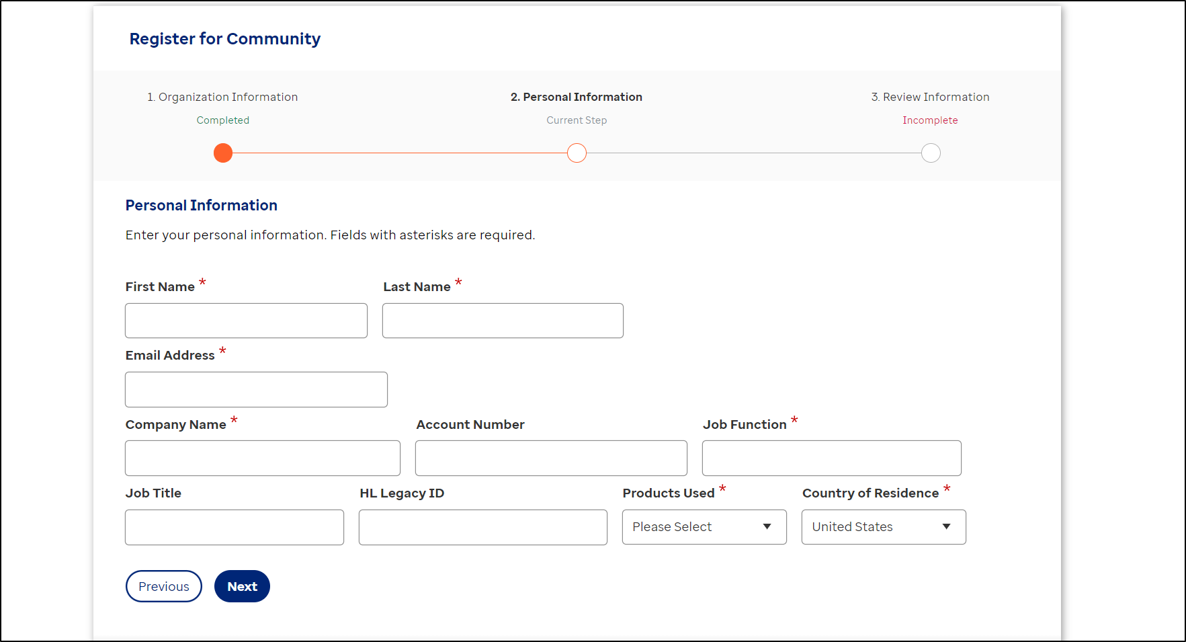Viewport: 1186px width, 642px height.
Task: Click the Personal Information step label
Action: click(x=576, y=96)
